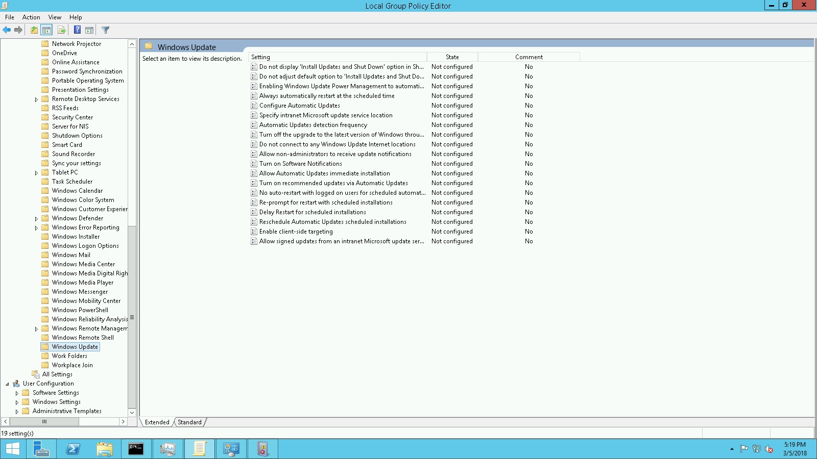Open Help via the blue question-mark icon

click(77, 30)
